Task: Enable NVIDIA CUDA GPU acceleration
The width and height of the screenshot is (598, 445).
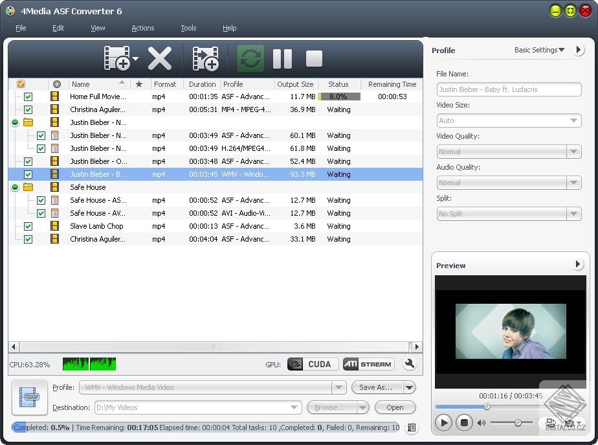Action: tap(313, 364)
